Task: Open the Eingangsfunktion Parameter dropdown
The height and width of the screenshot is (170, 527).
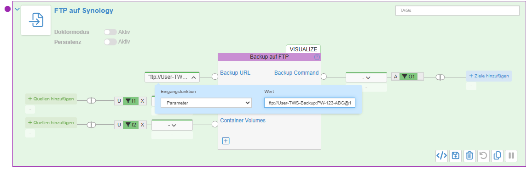Action: (x=206, y=103)
